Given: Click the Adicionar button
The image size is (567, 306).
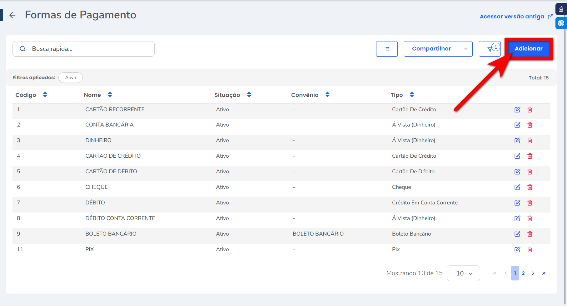Looking at the screenshot, I should coord(529,49).
